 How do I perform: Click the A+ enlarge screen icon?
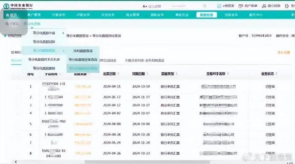tap(145, 6)
